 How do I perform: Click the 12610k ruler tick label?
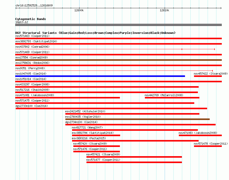tap(164, 10)
